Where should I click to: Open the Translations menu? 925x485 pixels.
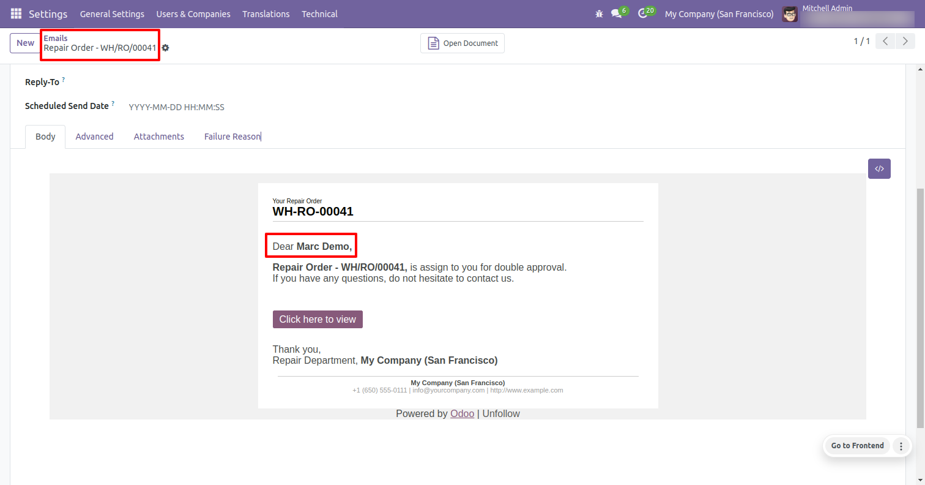click(266, 13)
